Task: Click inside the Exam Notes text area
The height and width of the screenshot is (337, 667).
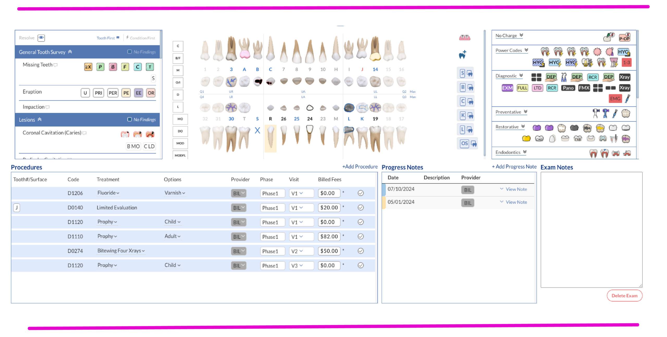Action: [x=591, y=229]
